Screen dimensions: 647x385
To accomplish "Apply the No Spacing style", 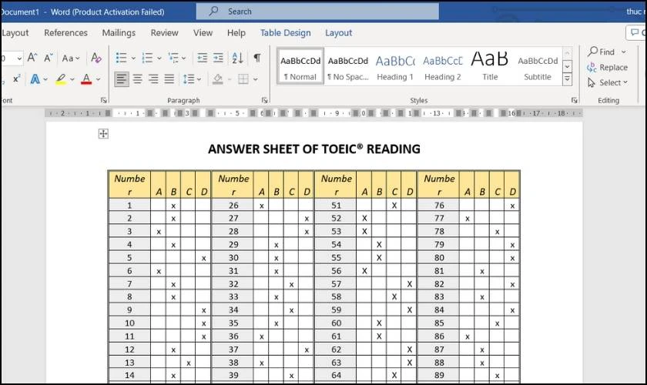I will tap(348, 67).
